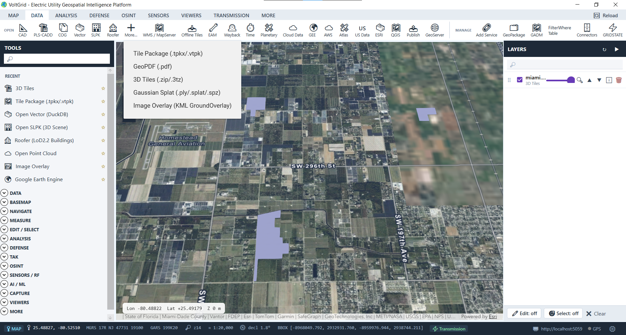The width and height of the screenshot is (626, 335).
Task: Toggle Edit mode off/on
Action: coord(524,314)
